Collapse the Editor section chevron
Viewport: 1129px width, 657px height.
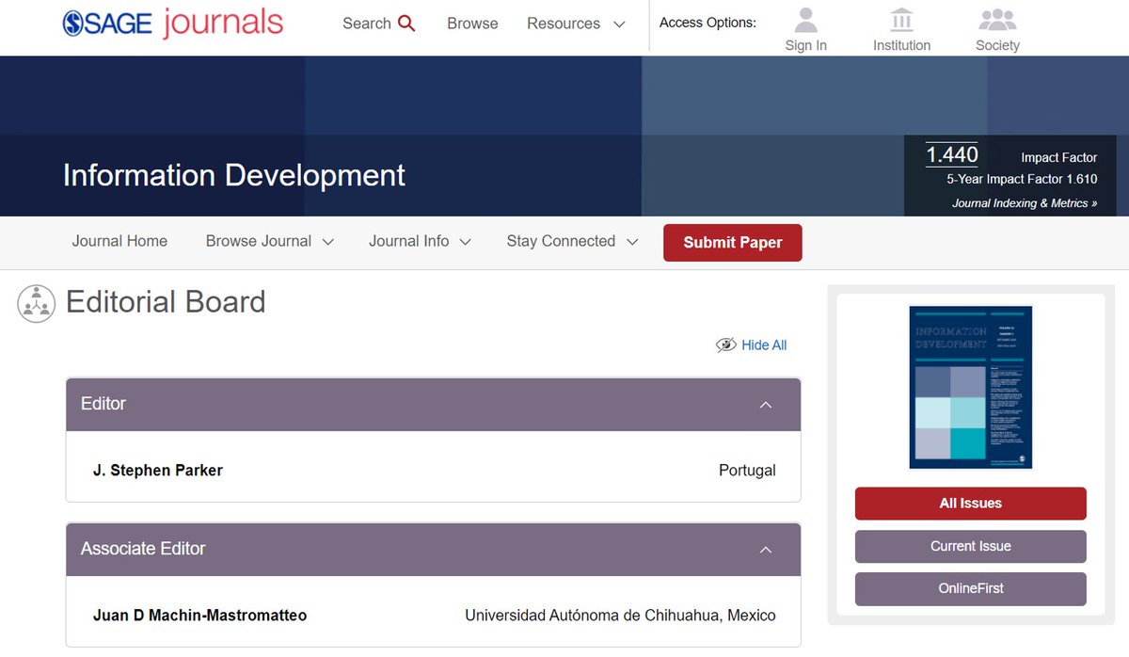pos(766,405)
